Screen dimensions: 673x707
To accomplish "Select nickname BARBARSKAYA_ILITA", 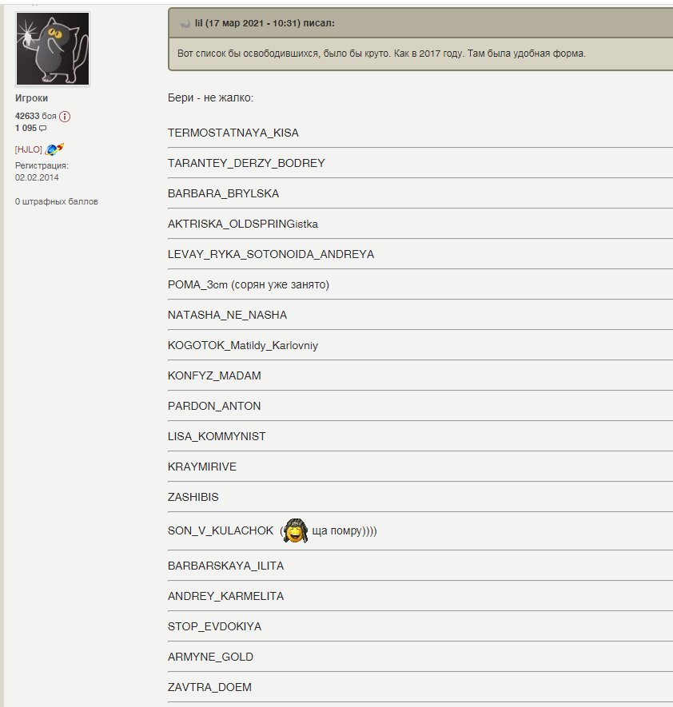I will point(225,566).
